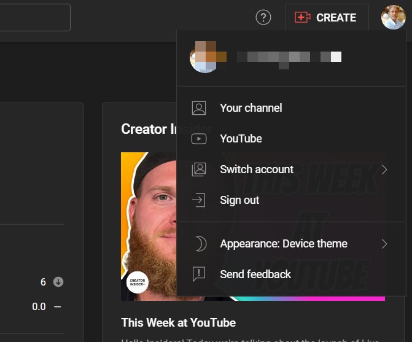
Task: Focus the search input field at top
Action: [34, 17]
